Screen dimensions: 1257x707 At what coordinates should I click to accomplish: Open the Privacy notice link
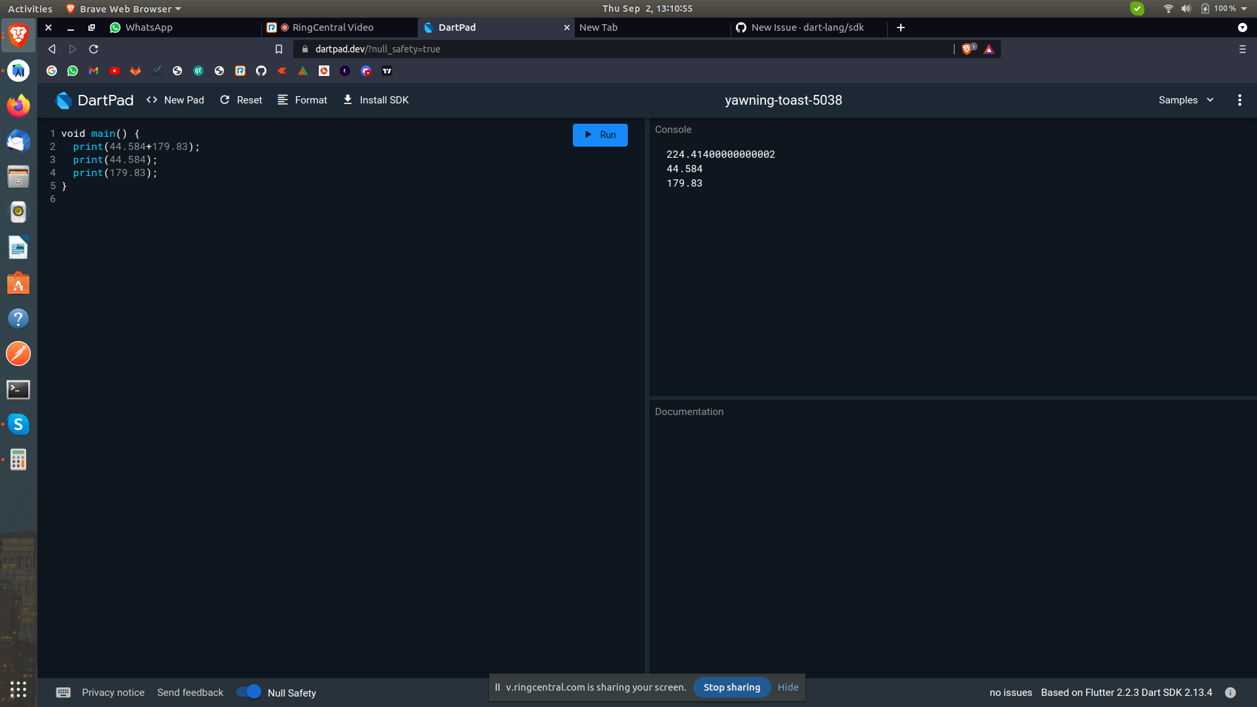(113, 693)
